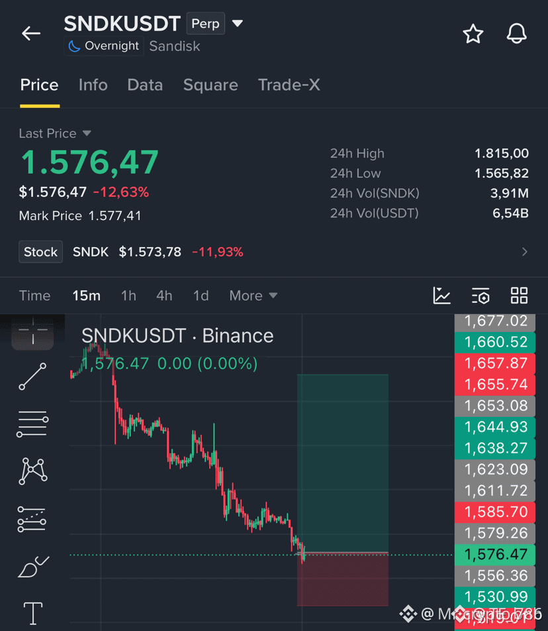Open the Data tab
548x631 pixels.
(x=145, y=85)
